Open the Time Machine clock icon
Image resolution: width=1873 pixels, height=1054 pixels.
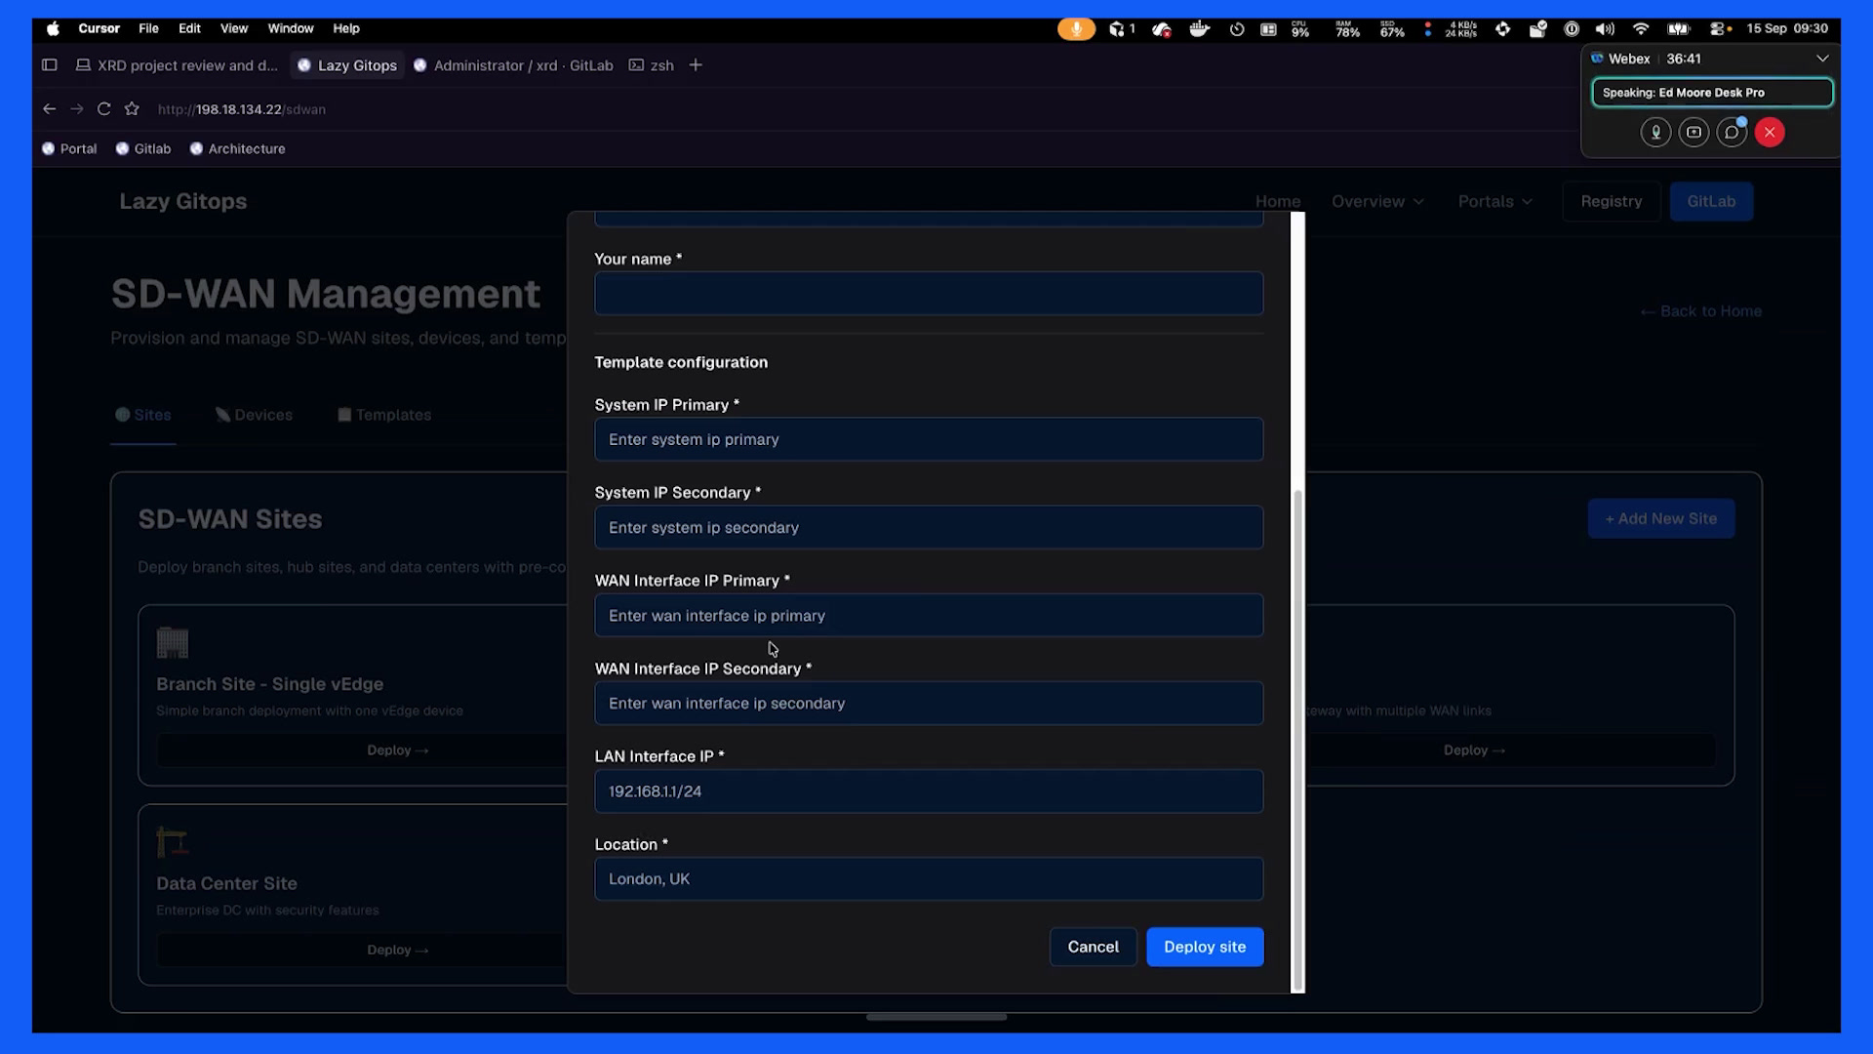1236,29
